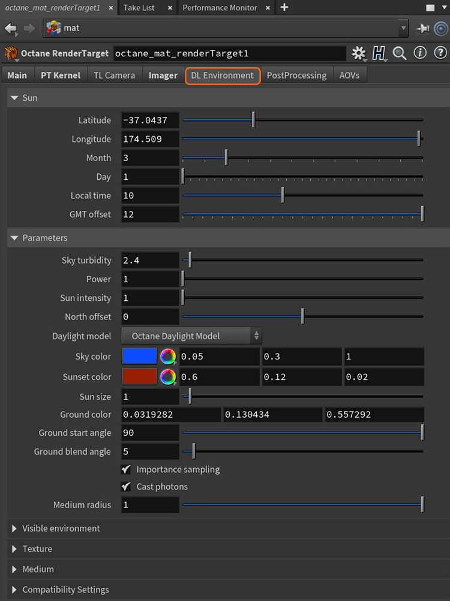Click the Sunset color swatch
450x601 pixels.
pyautogui.click(x=139, y=376)
